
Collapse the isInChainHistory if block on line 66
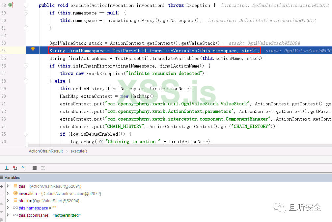[x=26, y=66]
